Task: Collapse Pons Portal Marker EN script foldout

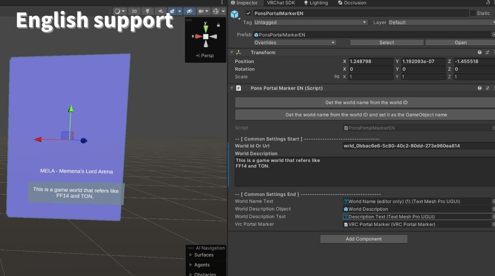Action: 232,88
